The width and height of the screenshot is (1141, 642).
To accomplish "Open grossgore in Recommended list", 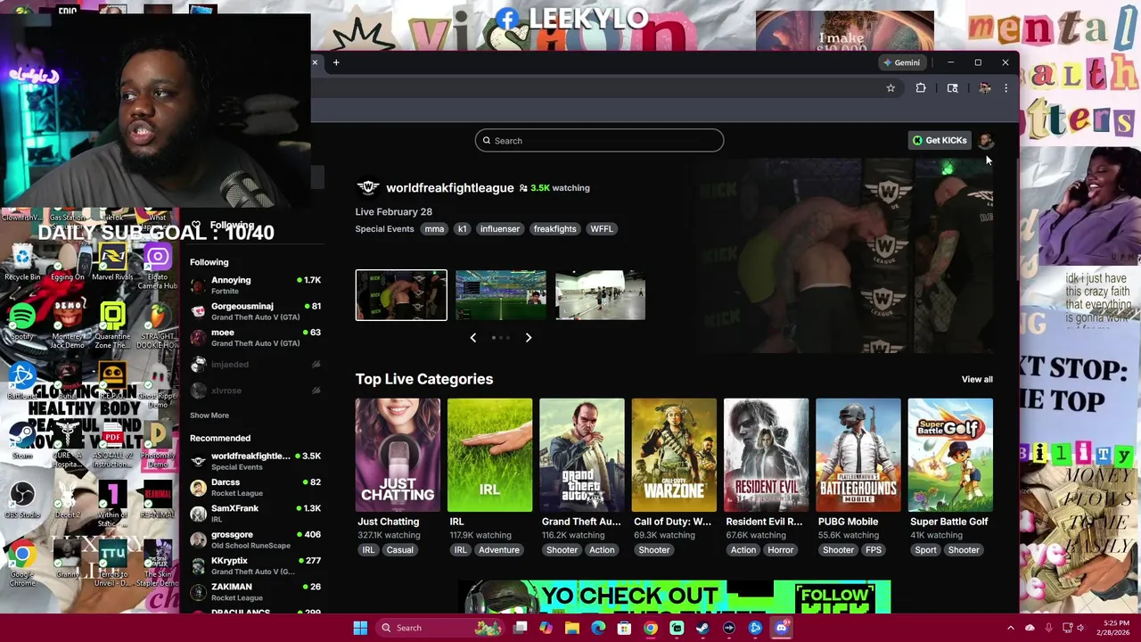I will pos(255,539).
